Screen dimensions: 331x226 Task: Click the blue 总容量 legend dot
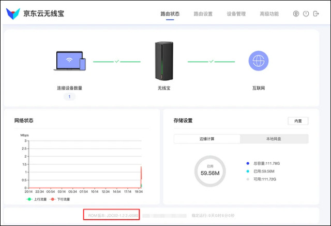tap(248, 163)
